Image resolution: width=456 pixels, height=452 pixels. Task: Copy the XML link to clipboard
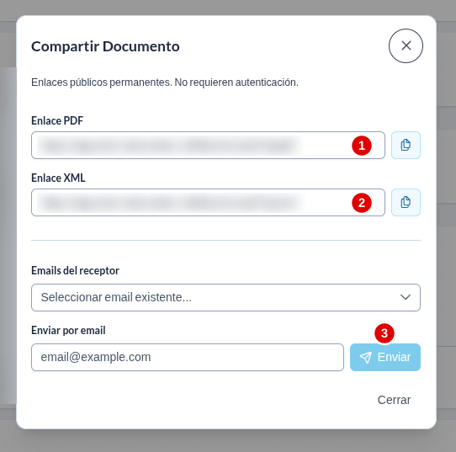406,203
